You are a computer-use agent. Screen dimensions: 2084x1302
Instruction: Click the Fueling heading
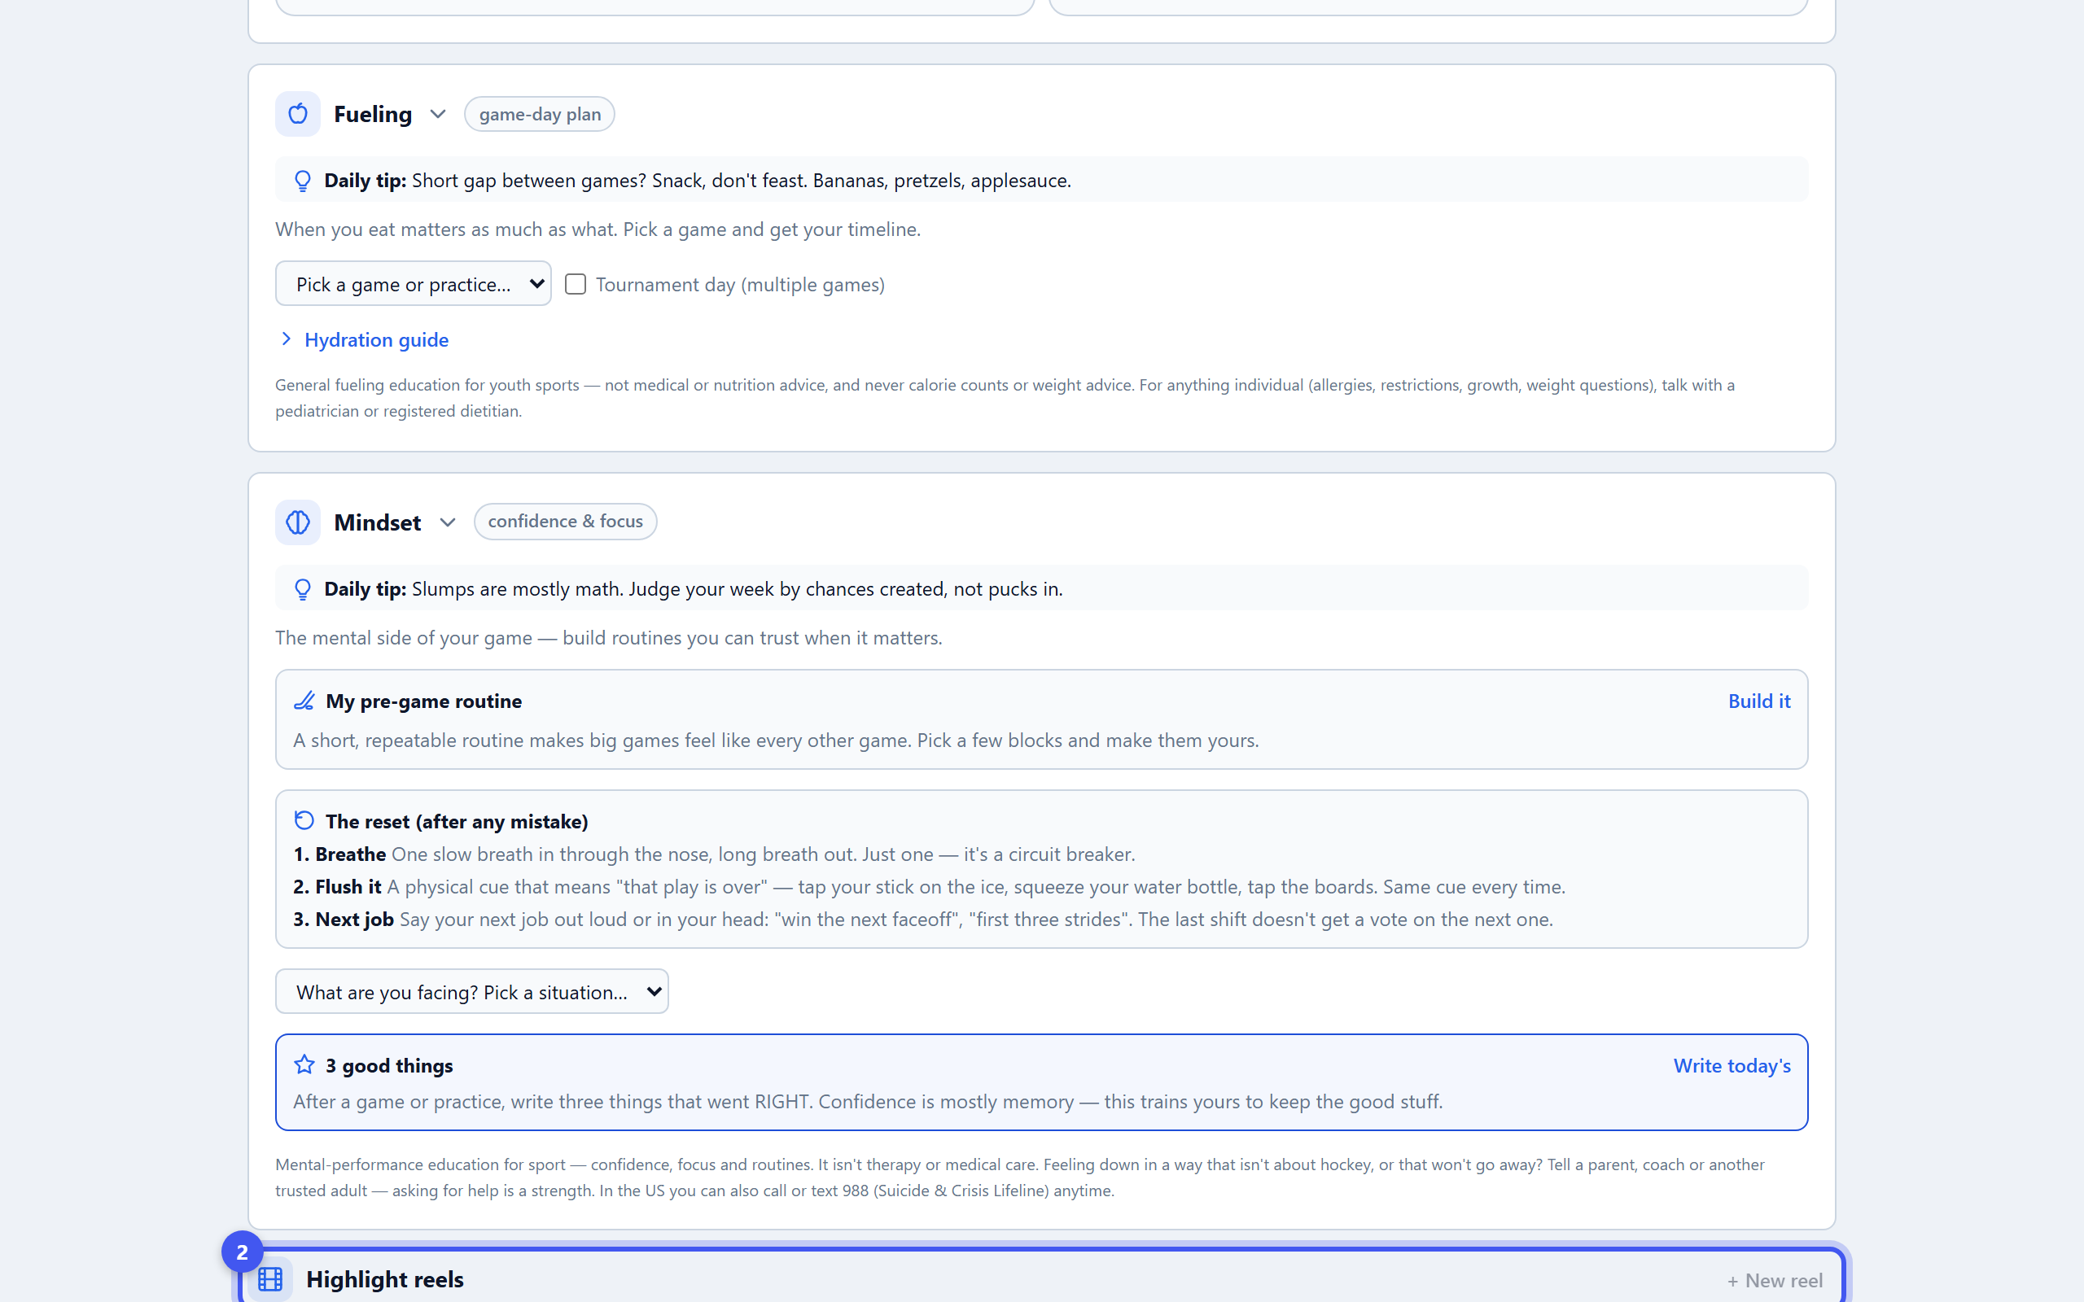click(373, 114)
